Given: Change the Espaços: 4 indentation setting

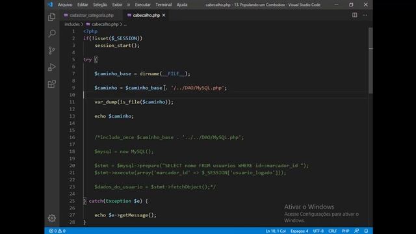Looking at the screenshot, I should [x=299, y=231].
